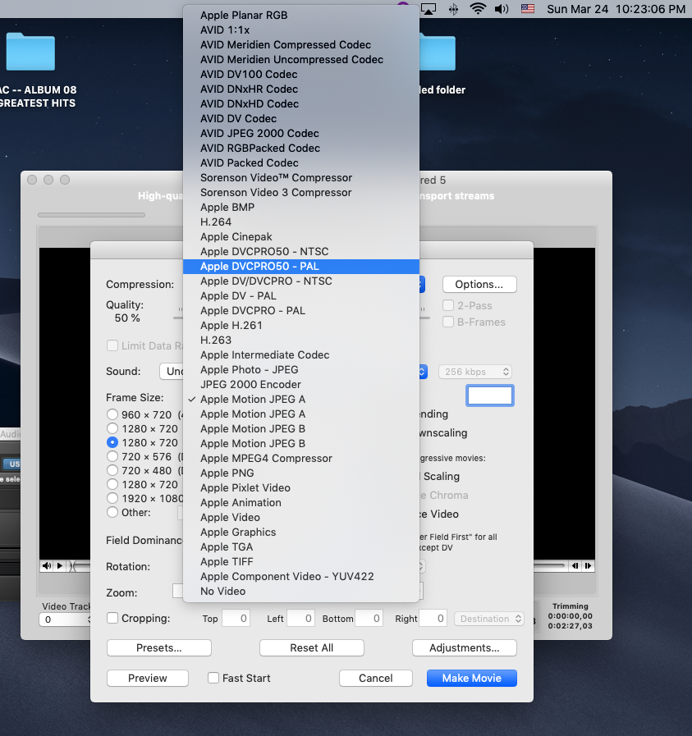The image size is (692, 736).
Task: Pick Apple Intermediate Codec
Action: [x=301, y=355]
